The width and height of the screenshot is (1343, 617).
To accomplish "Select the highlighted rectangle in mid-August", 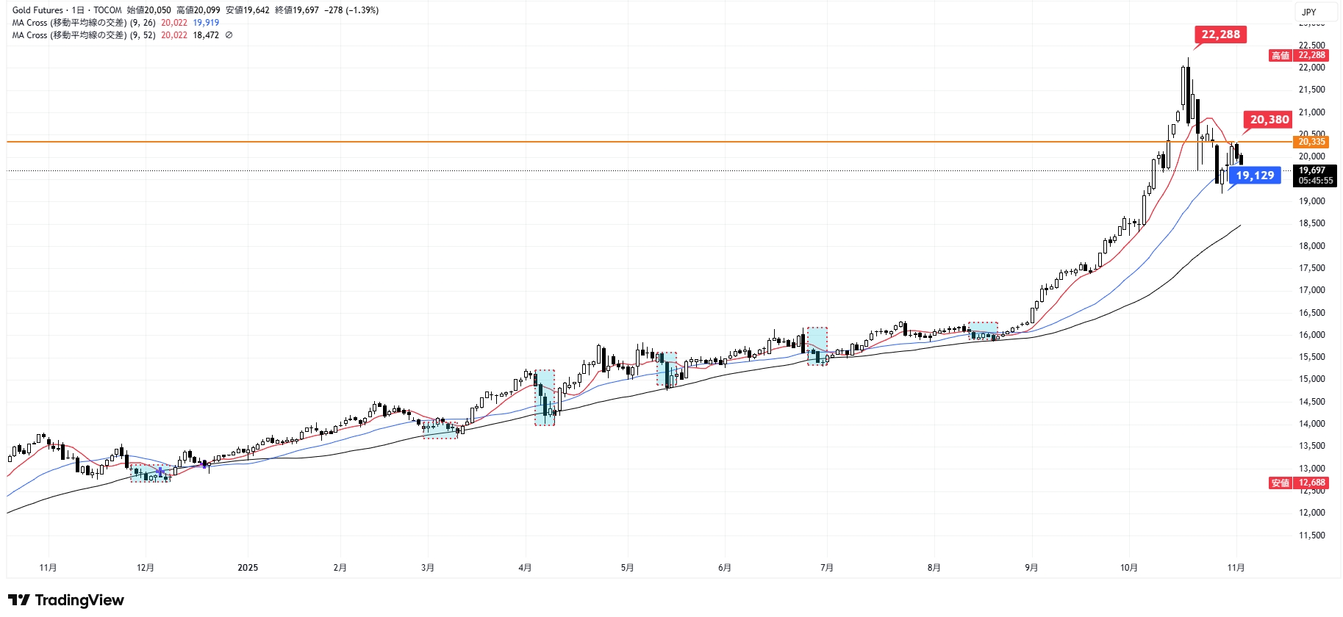I will pos(983,331).
